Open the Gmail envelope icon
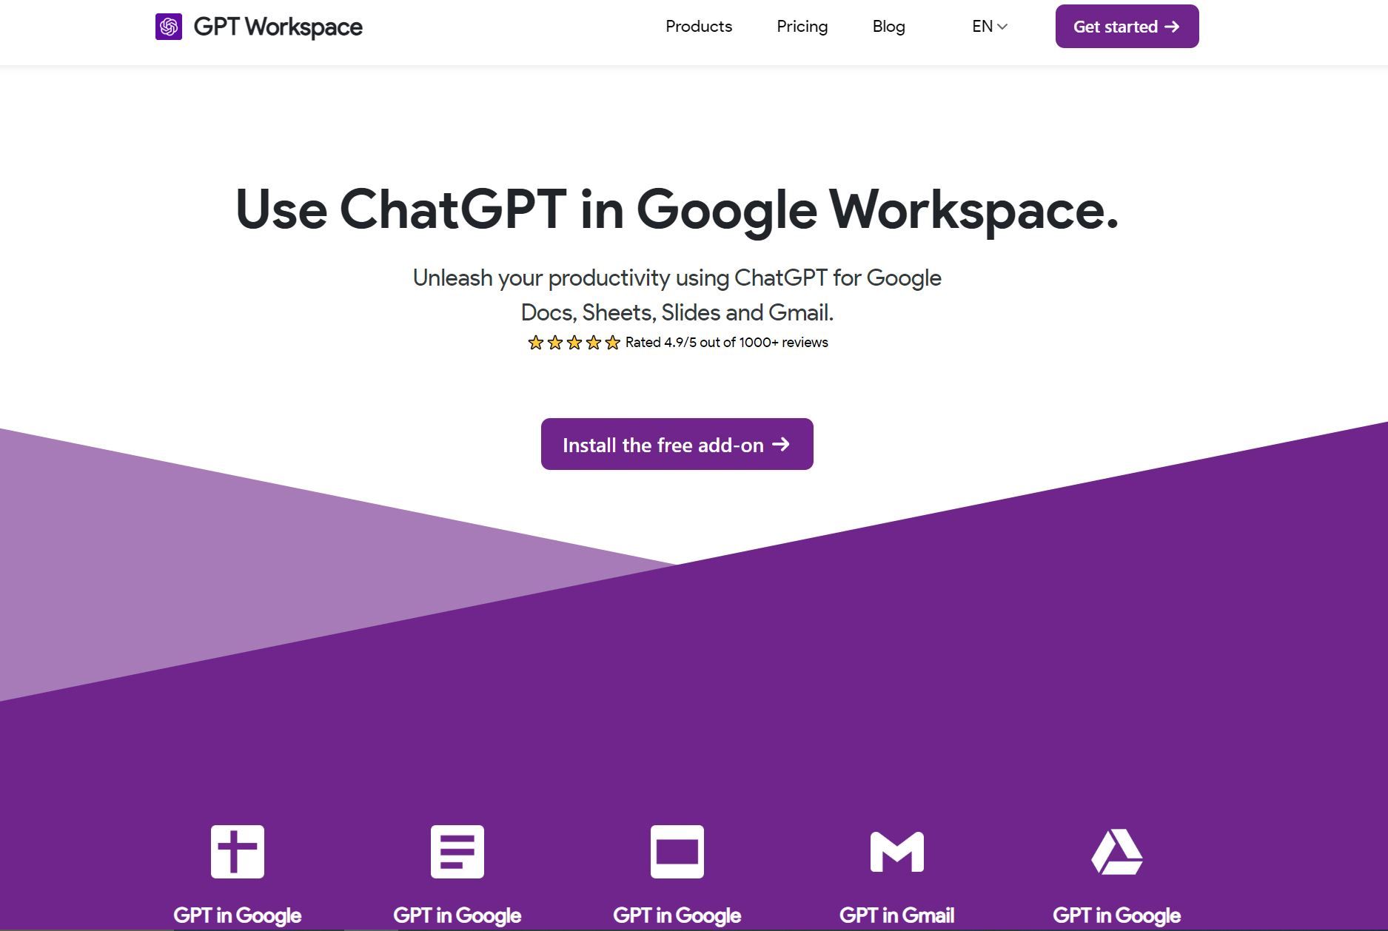Image resolution: width=1388 pixels, height=931 pixels. coord(897,852)
